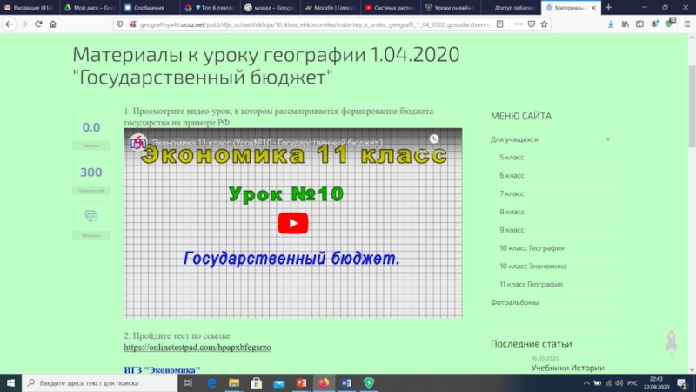
Task: Collapse the 'Для учащихся' menu arrow
Action: point(607,139)
